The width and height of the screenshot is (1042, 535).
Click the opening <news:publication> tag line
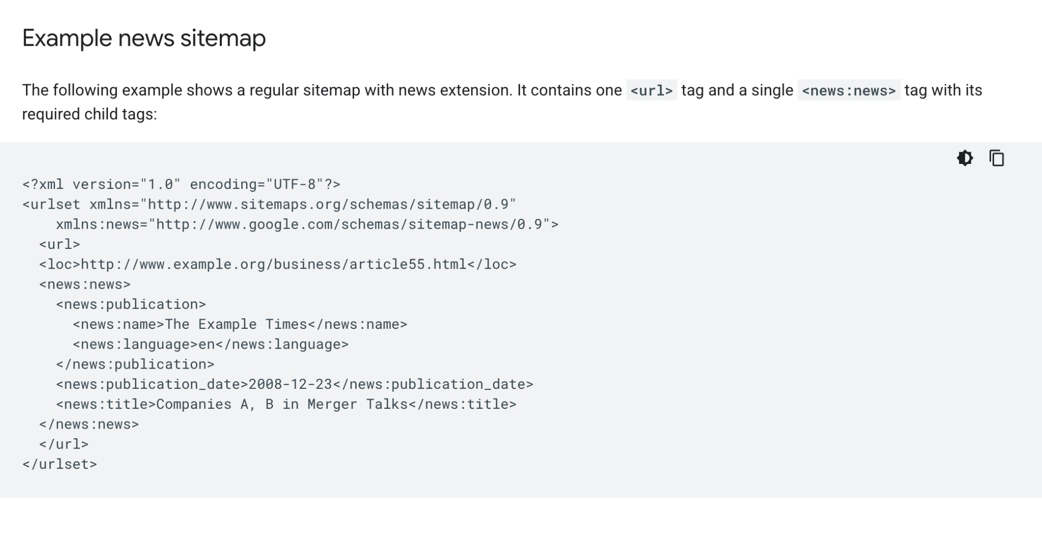click(131, 304)
